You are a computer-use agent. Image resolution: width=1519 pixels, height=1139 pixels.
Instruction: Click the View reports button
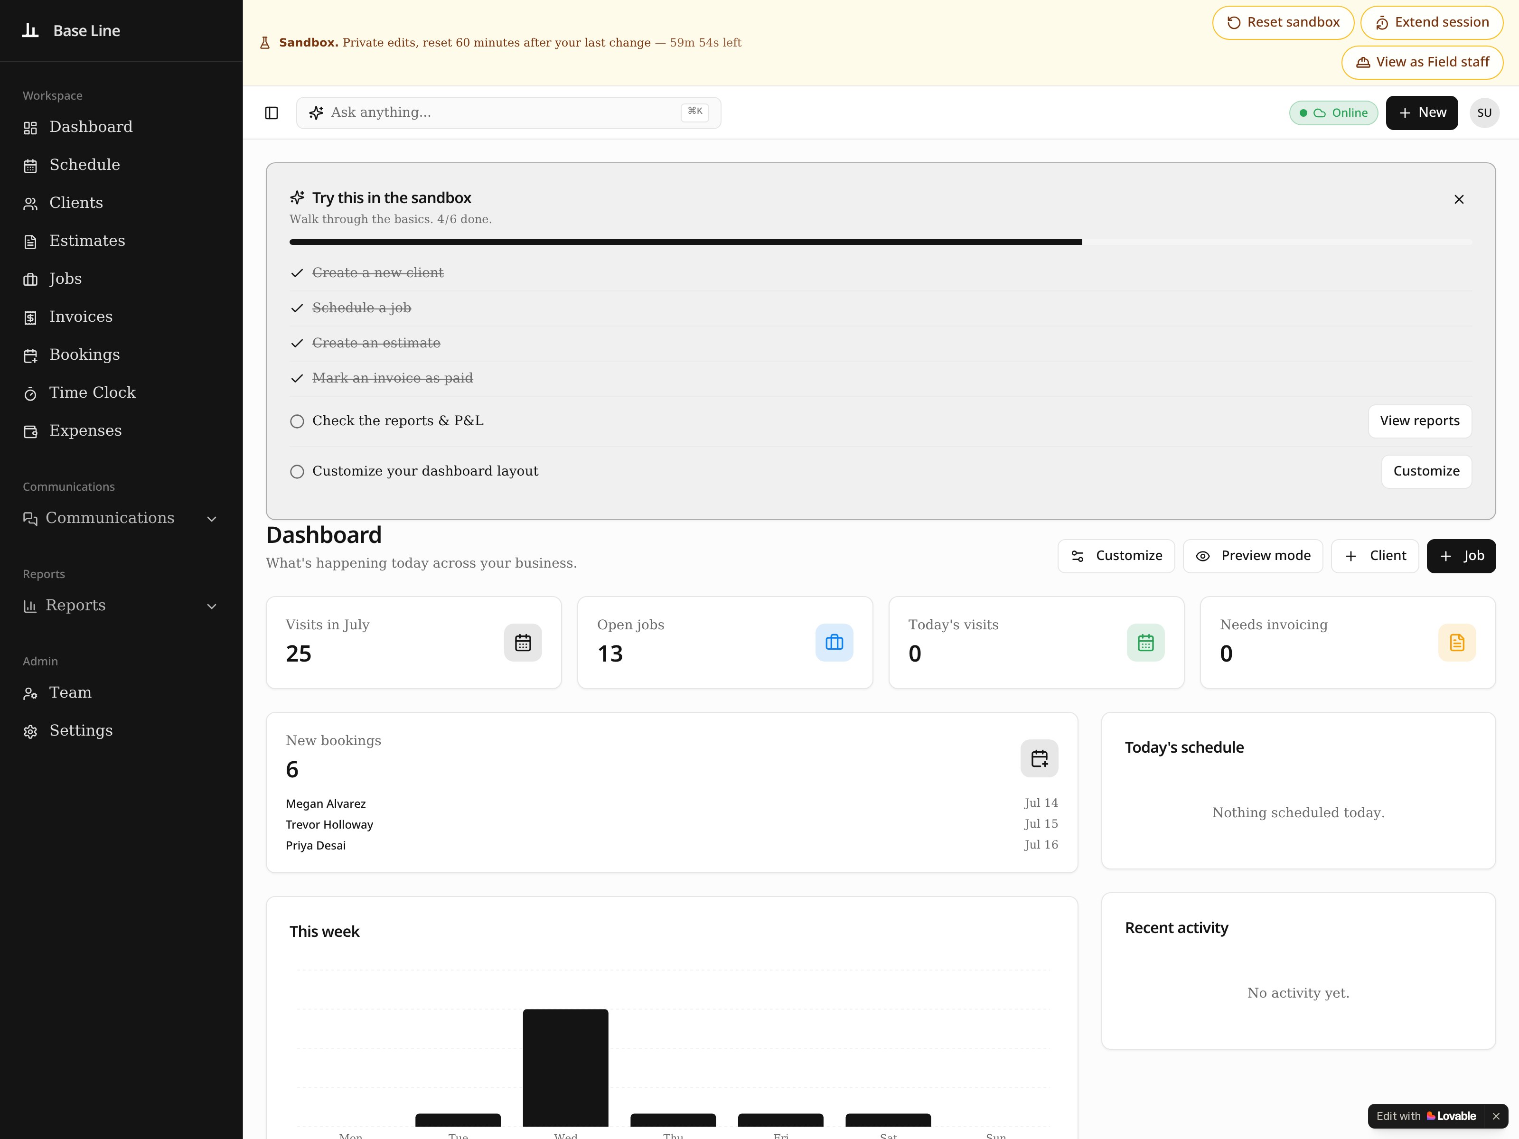coord(1419,421)
